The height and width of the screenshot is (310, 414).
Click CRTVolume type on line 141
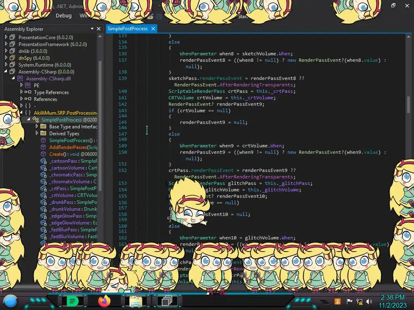181,98
